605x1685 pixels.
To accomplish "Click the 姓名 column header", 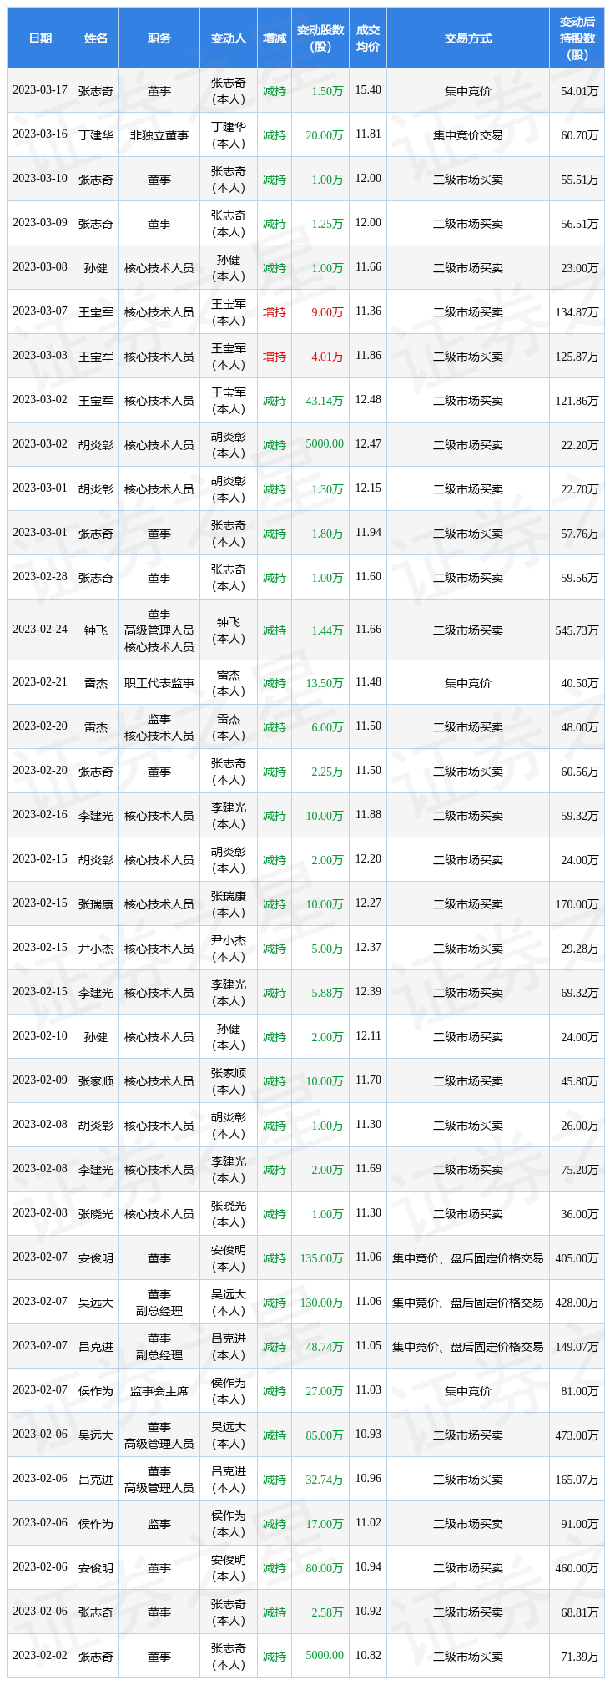I will pyautogui.click(x=96, y=38).
